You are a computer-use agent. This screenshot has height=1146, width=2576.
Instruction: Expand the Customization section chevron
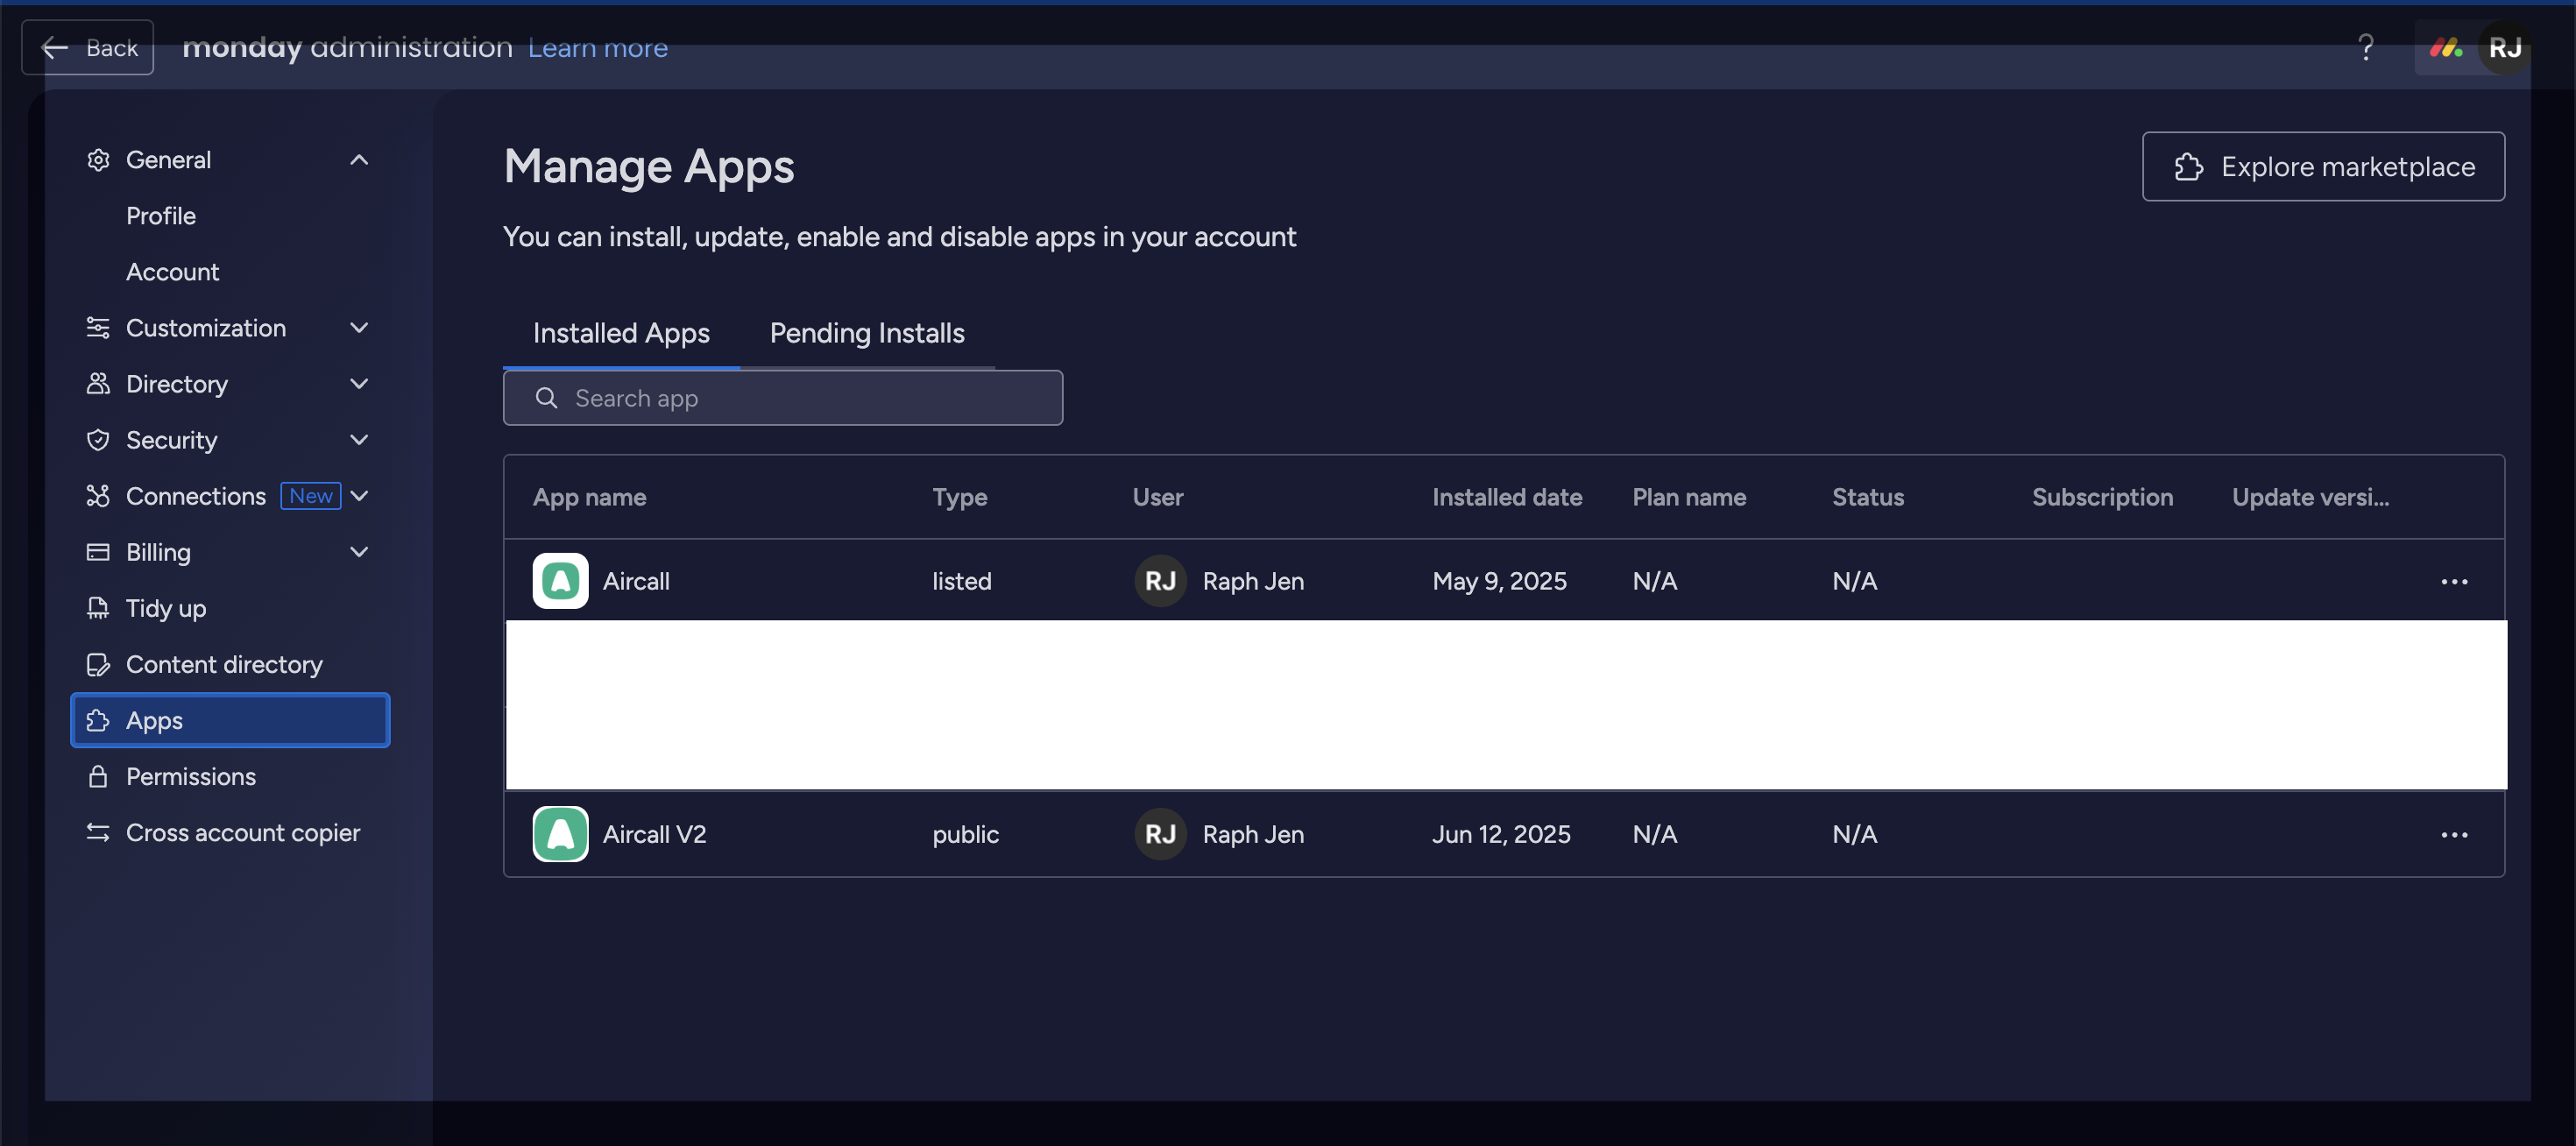pyautogui.click(x=359, y=328)
